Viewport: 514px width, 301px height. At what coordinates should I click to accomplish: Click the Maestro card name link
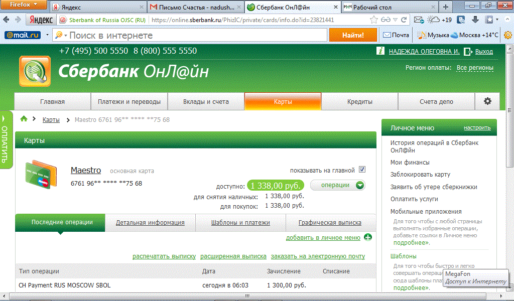click(x=85, y=170)
